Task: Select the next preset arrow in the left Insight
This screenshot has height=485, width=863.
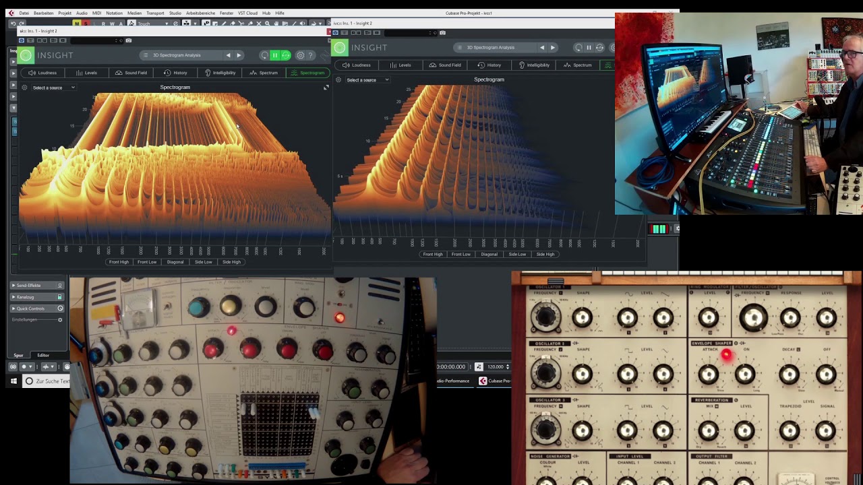Action: 239,55
